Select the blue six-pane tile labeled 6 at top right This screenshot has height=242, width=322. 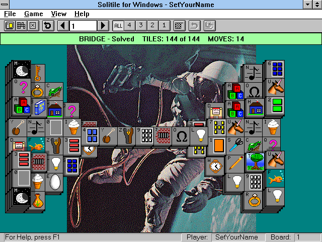[x=275, y=69]
